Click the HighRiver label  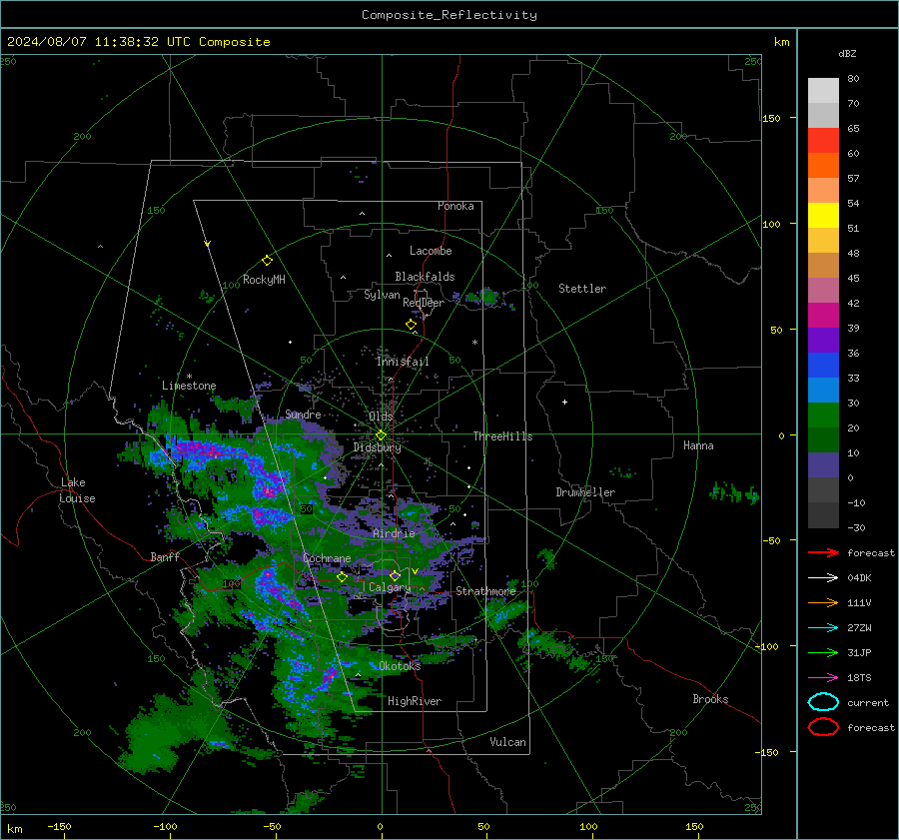click(414, 701)
